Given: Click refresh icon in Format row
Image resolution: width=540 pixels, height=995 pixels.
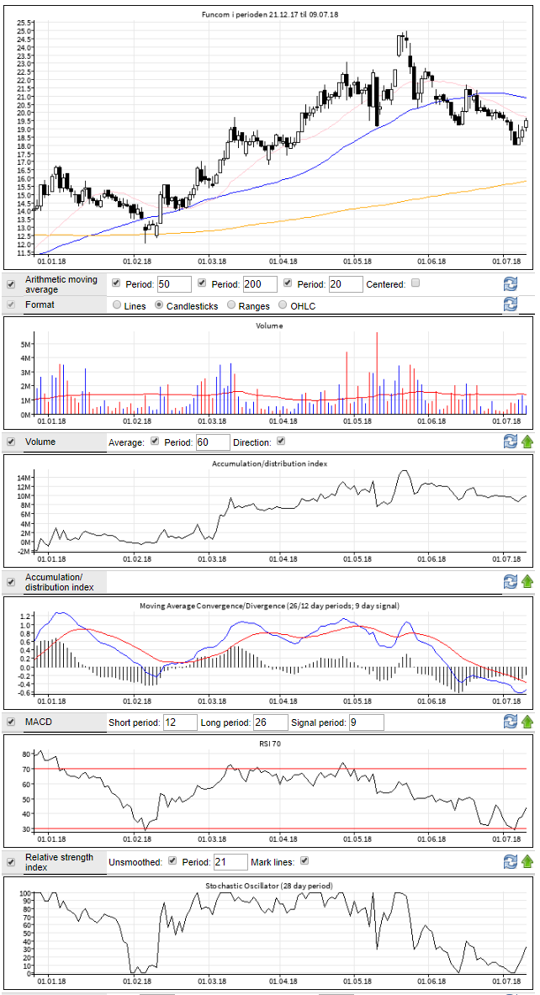Looking at the screenshot, I should (x=511, y=304).
